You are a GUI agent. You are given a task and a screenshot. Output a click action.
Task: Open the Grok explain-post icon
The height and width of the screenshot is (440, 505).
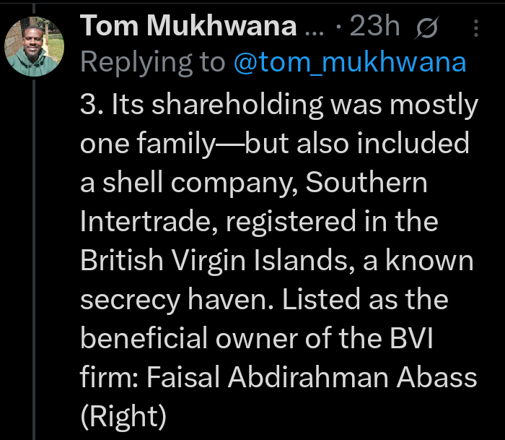(x=427, y=27)
